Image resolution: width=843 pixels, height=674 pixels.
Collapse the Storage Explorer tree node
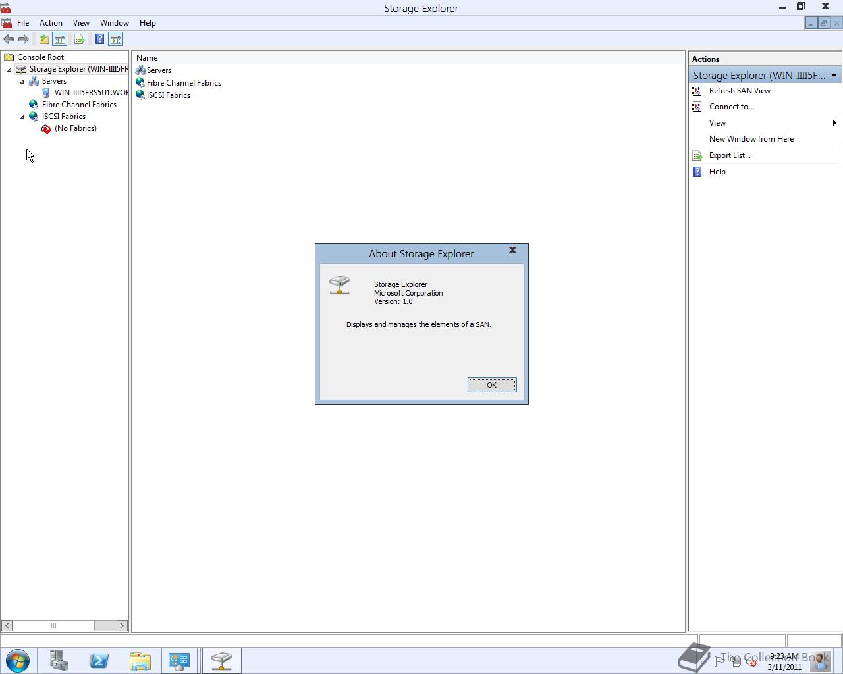pyautogui.click(x=9, y=70)
